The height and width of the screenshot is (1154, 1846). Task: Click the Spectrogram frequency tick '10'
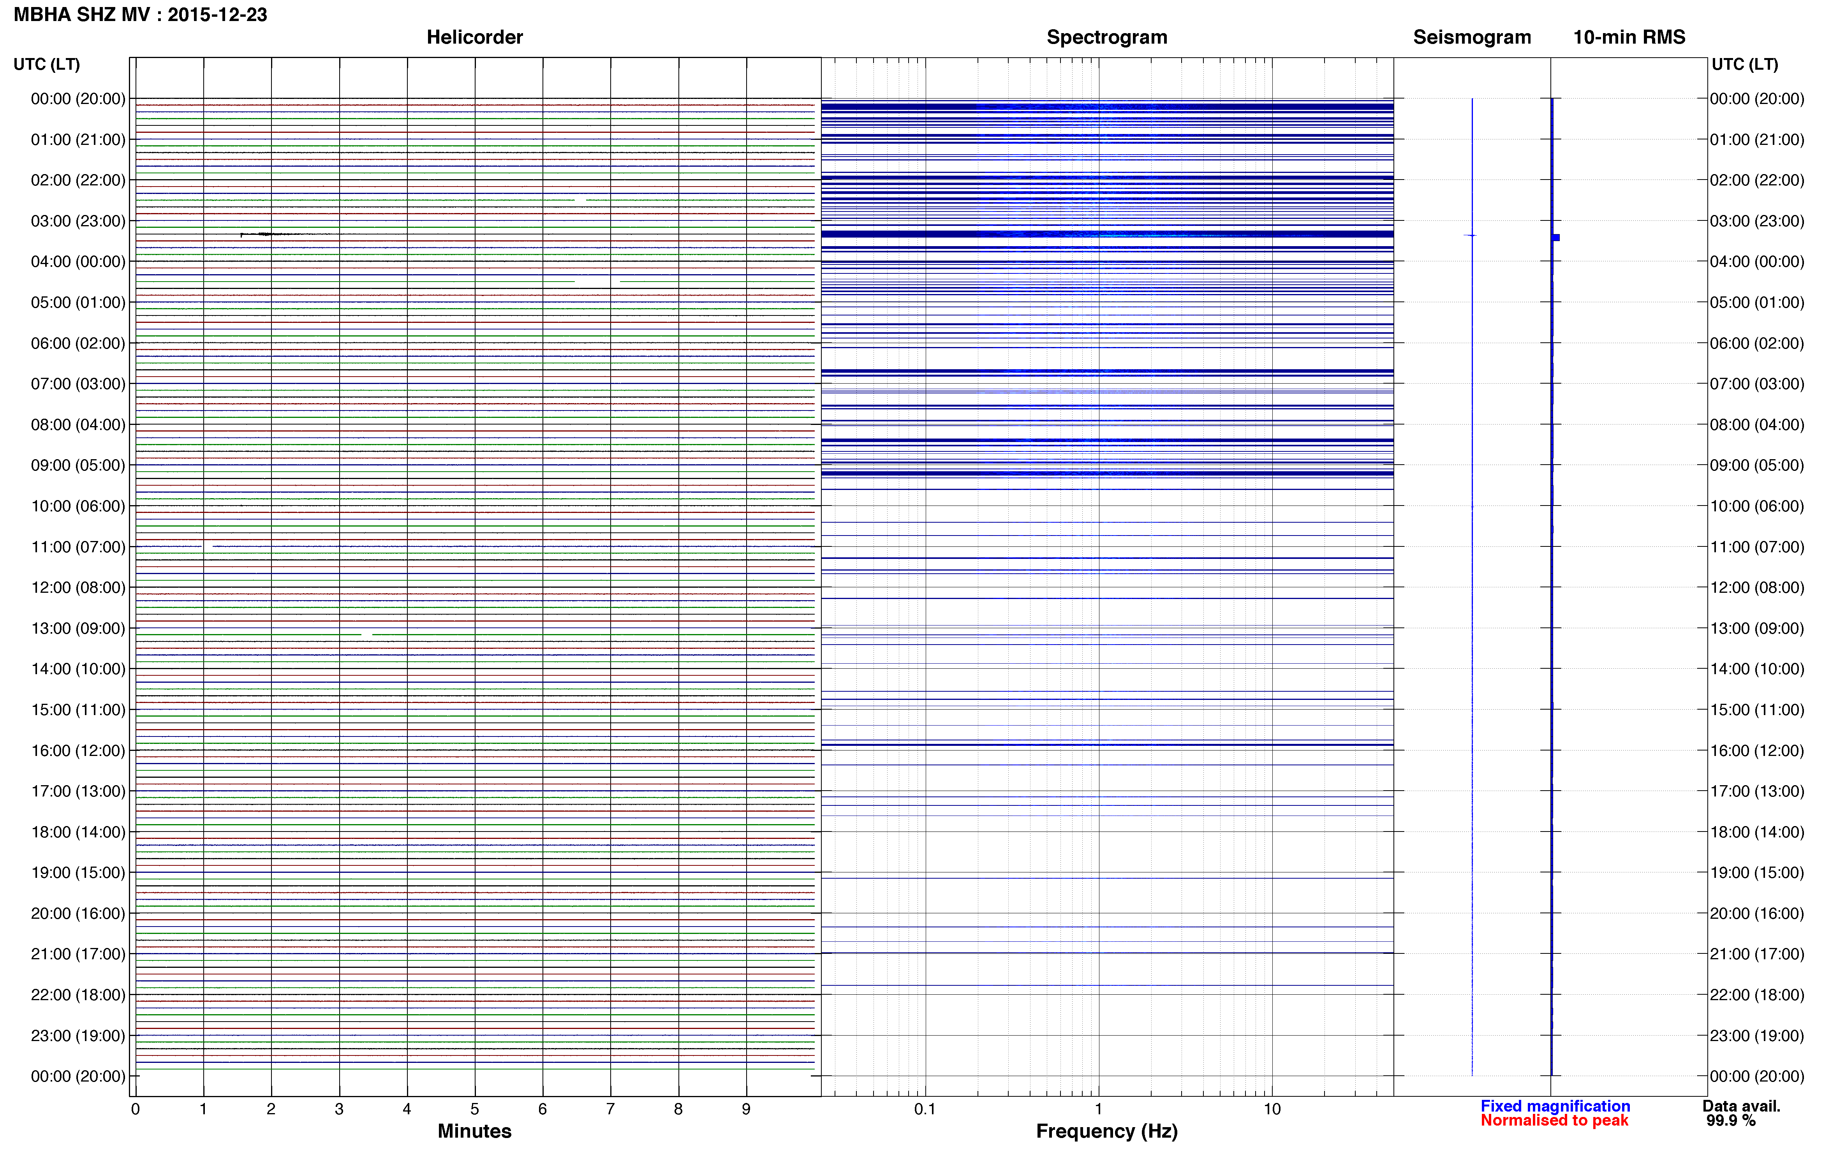point(1272,1109)
